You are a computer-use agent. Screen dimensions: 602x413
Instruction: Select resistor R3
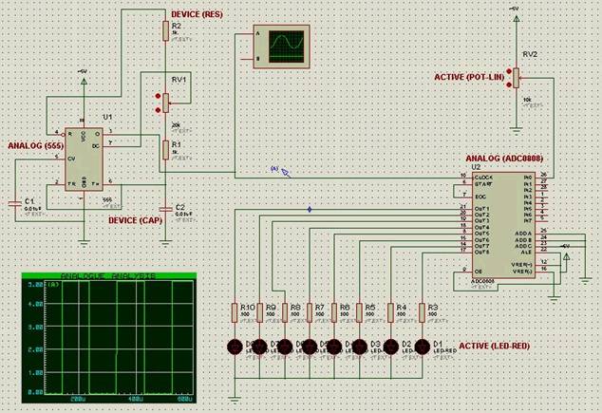click(x=422, y=312)
